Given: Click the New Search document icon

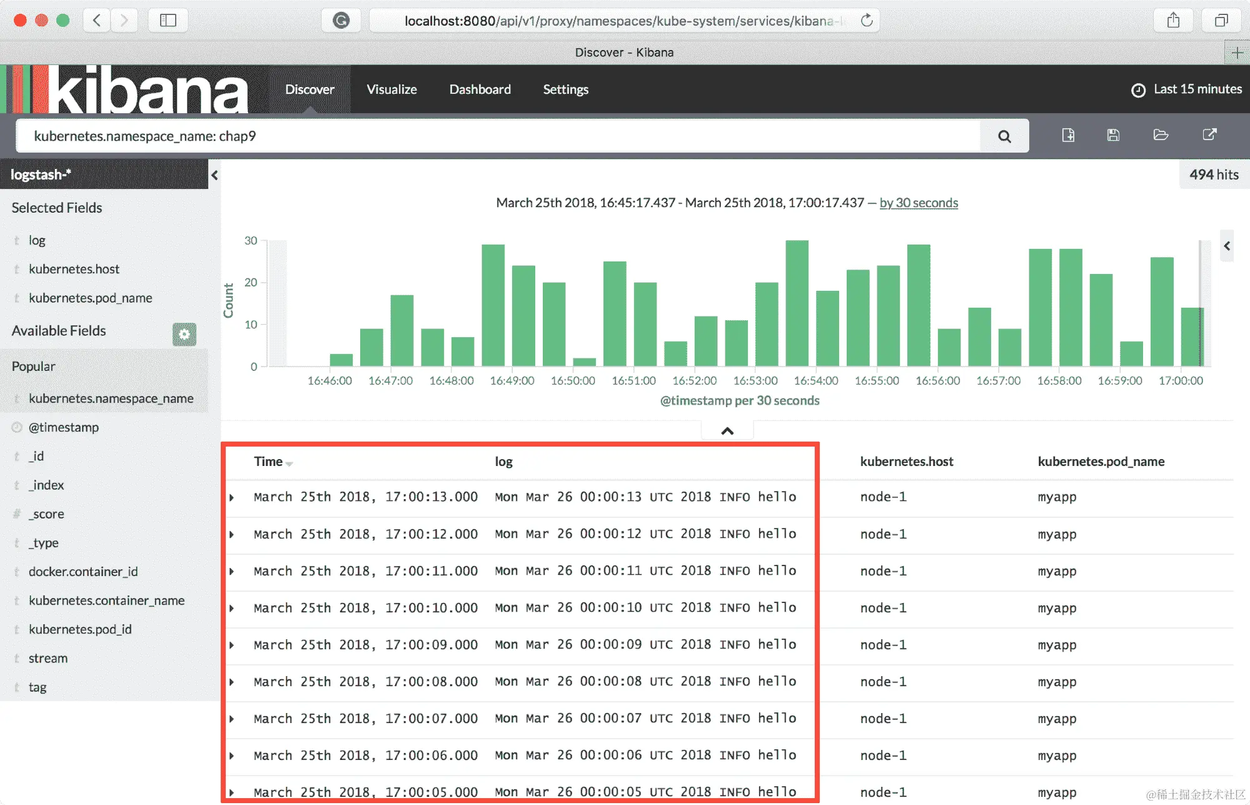Looking at the screenshot, I should 1068,135.
